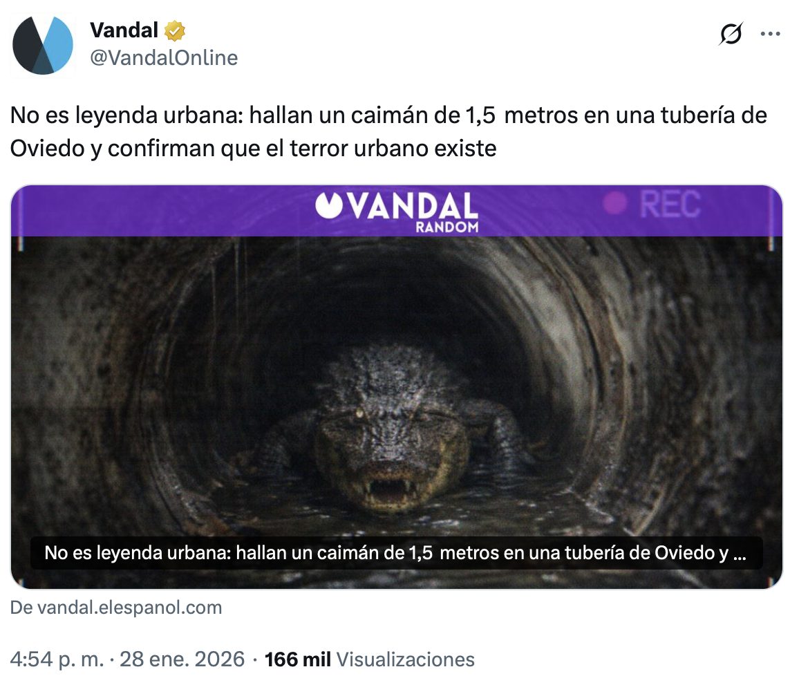799x676 pixels.
Task: Open the 166 mil Visualizaciones stats
Action: [x=370, y=659]
